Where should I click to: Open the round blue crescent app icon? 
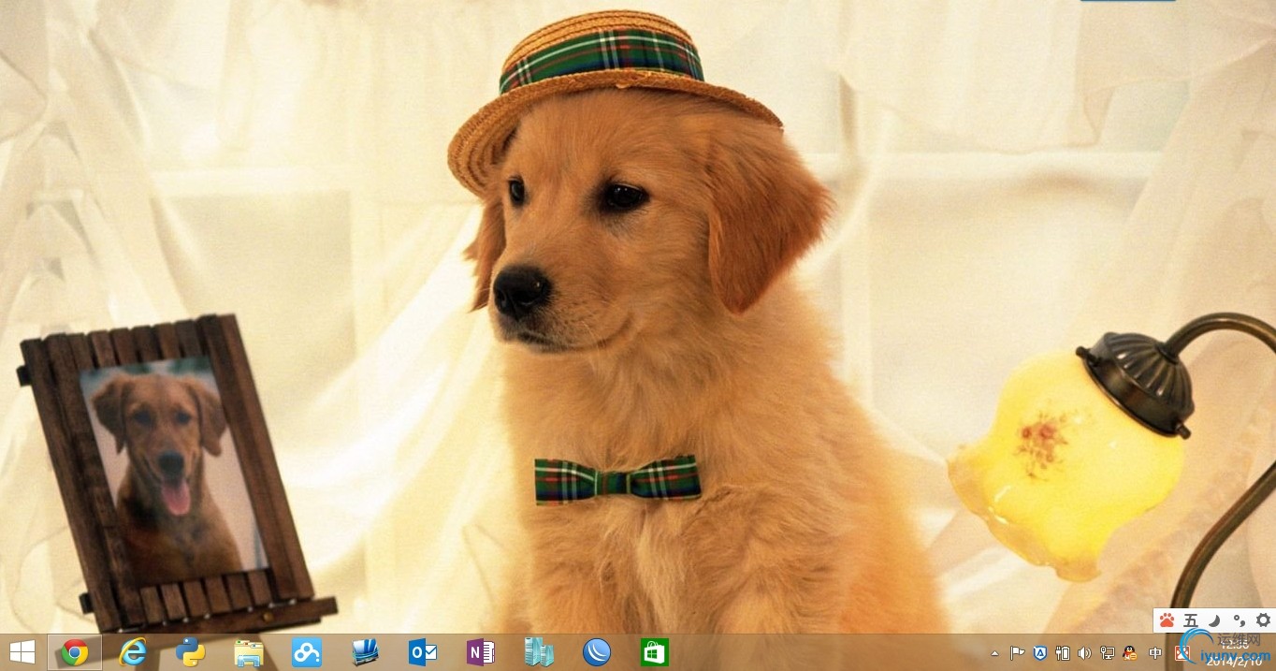(x=597, y=652)
